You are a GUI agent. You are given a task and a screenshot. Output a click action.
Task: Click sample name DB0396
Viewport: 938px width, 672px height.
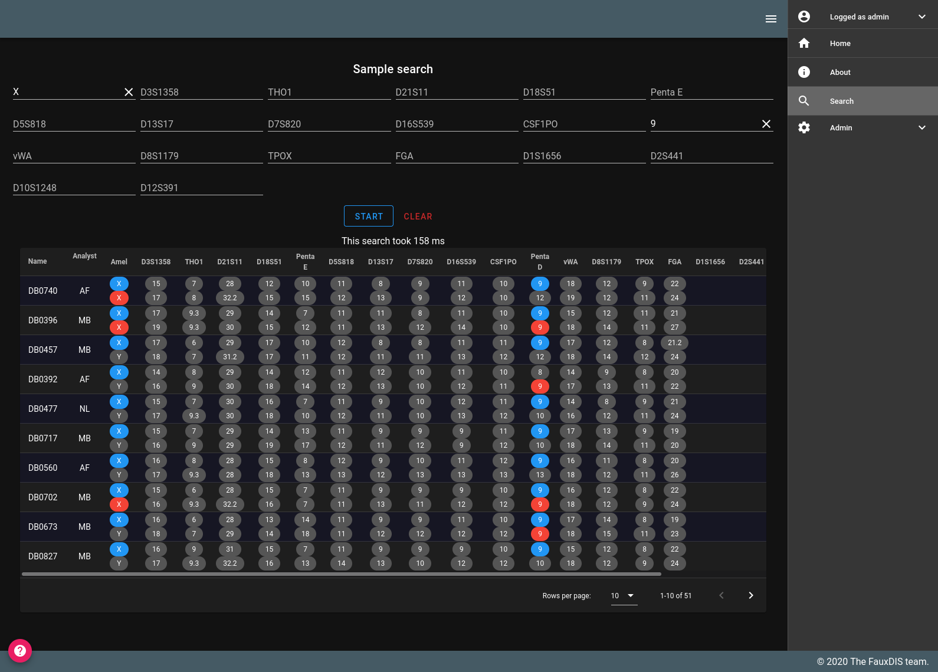point(43,320)
